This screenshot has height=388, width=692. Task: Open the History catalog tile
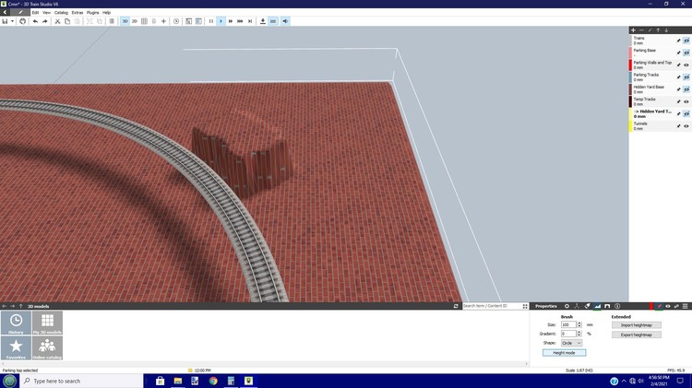17,323
